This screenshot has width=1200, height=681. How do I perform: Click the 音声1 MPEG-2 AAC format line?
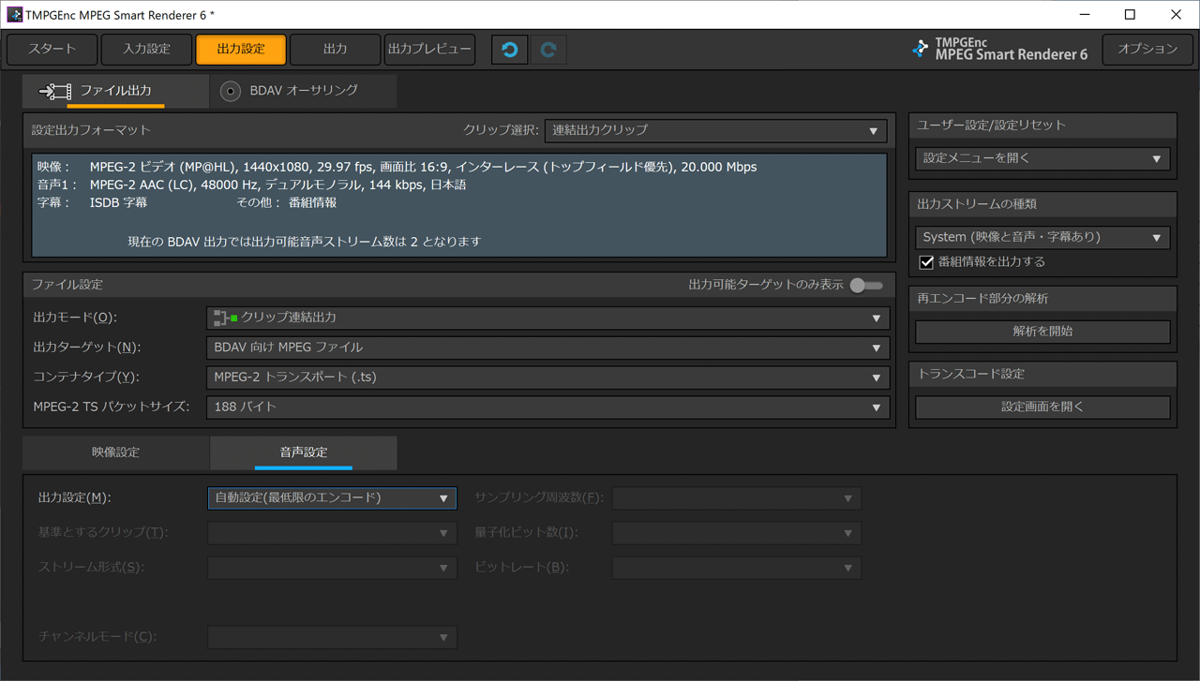[x=252, y=185]
